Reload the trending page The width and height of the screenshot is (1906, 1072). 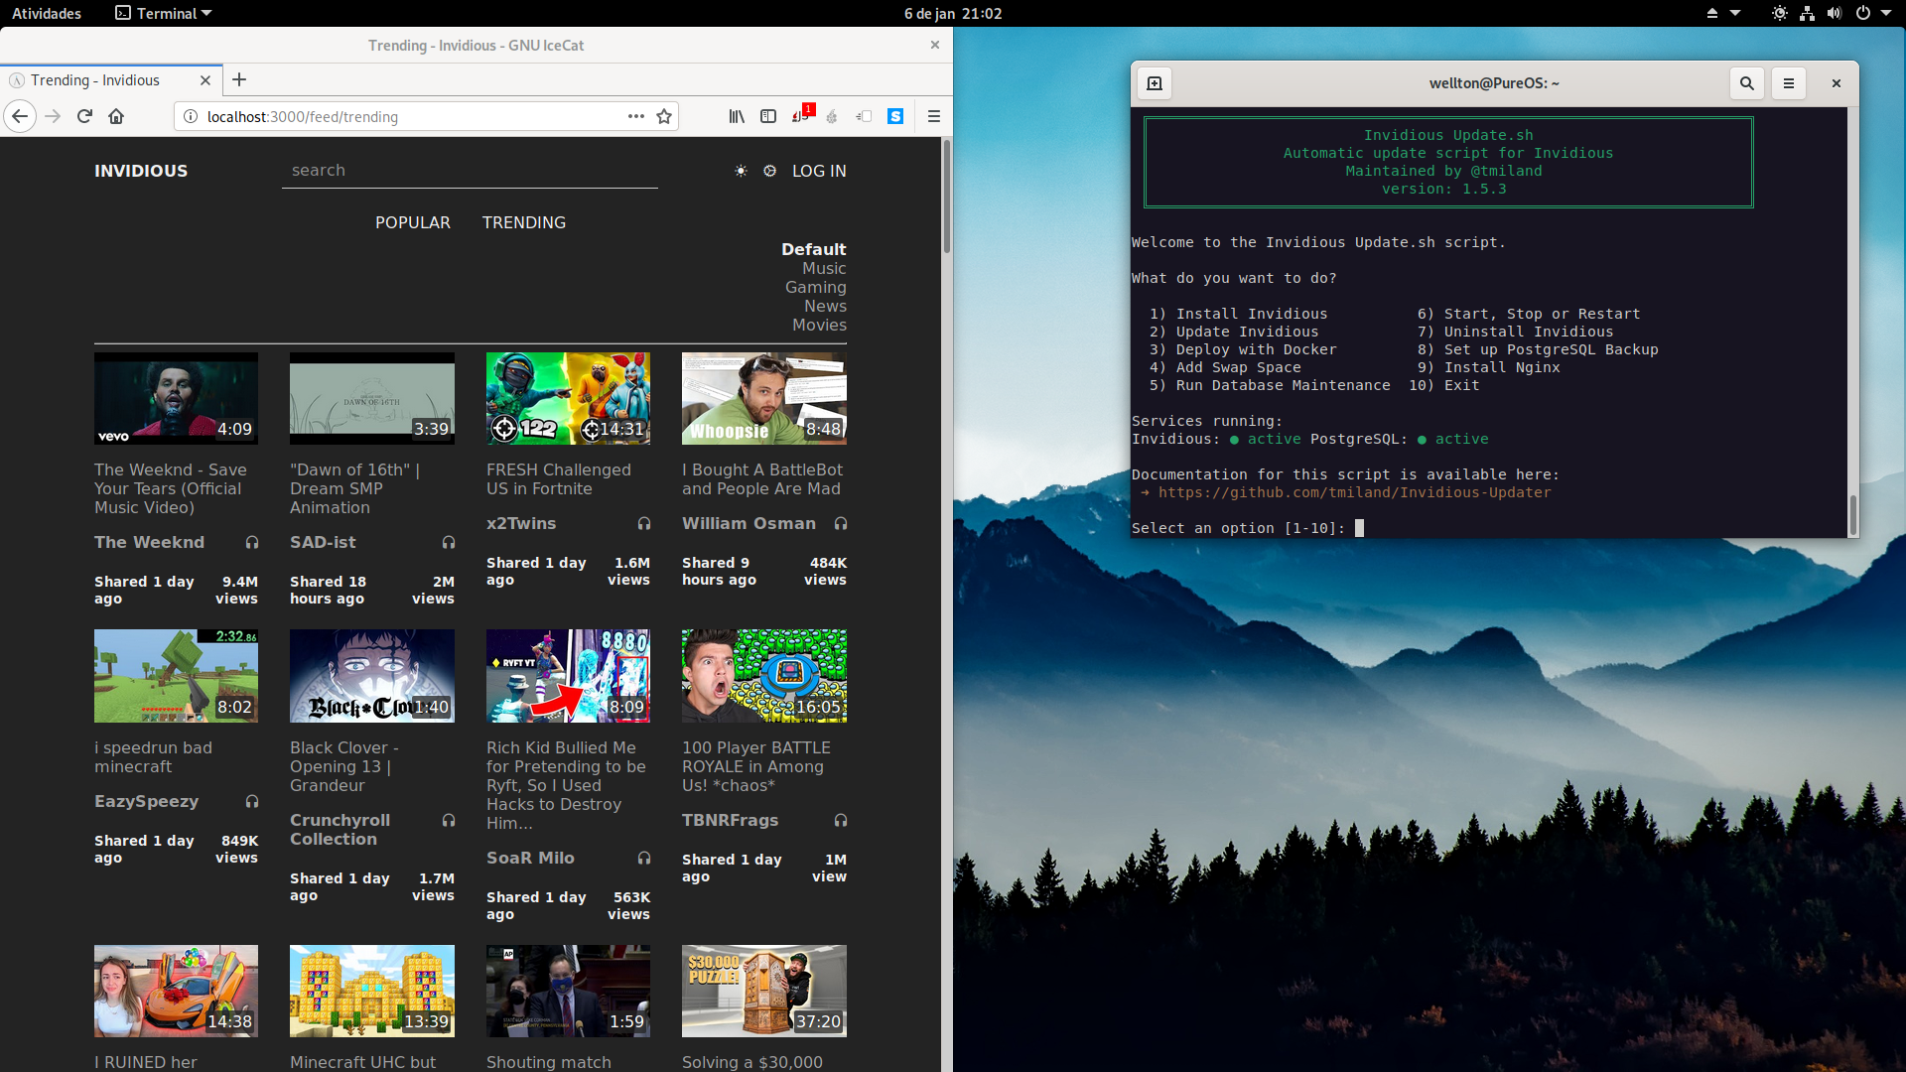[x=84, y=116]
